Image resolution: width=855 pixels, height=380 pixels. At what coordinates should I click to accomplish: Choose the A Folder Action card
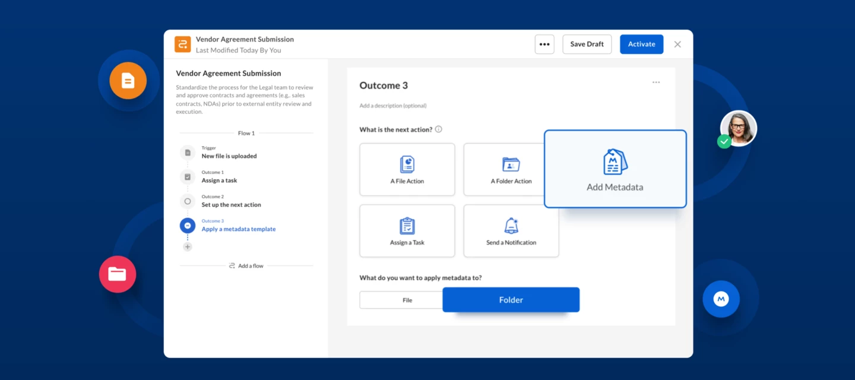coord(504,169)
